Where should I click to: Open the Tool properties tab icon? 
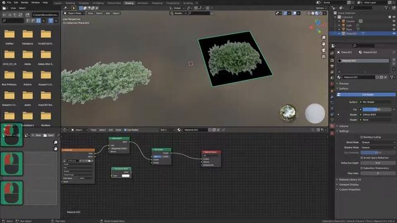coord(332,53)
